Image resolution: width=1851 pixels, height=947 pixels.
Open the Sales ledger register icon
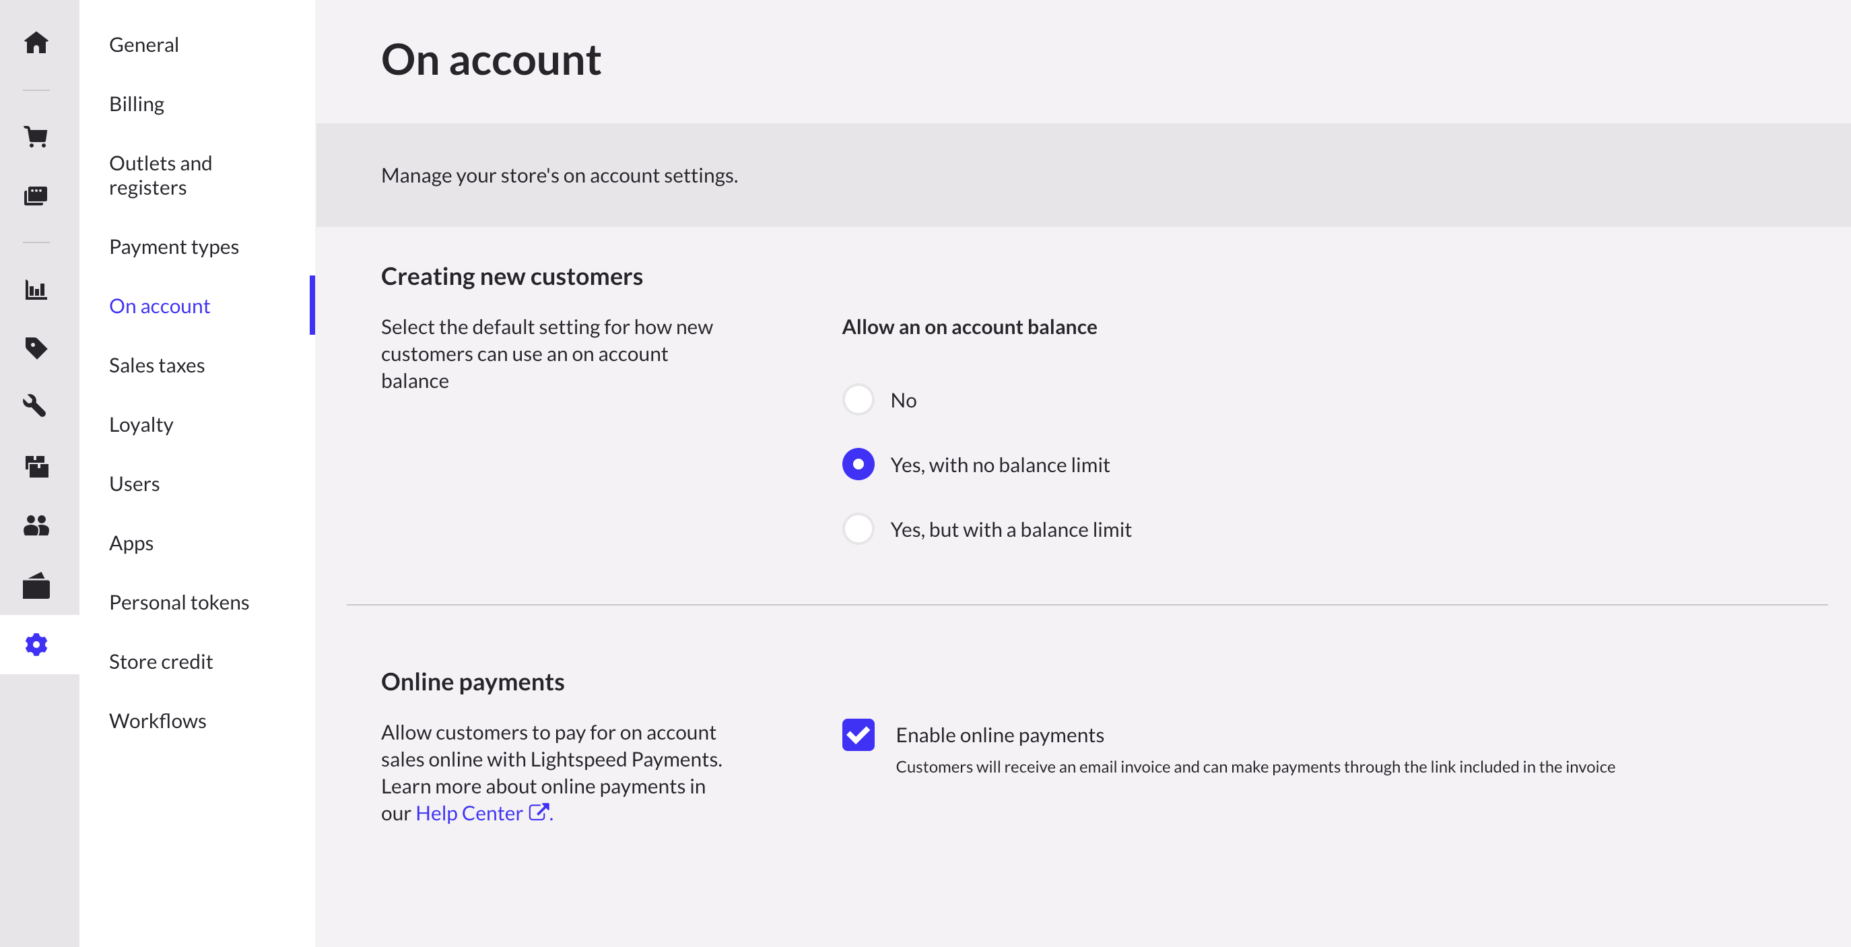point(36,195)
